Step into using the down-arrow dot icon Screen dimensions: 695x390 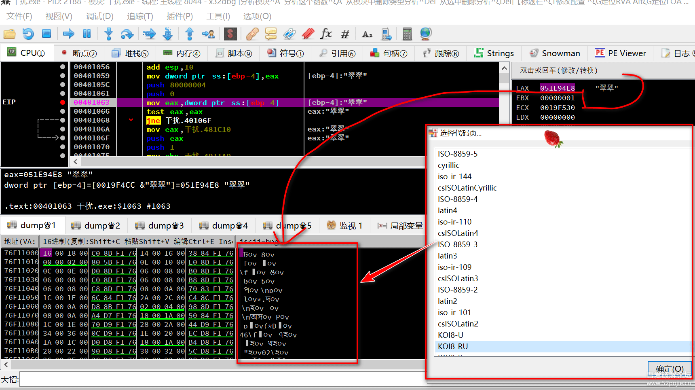(108, 34)
